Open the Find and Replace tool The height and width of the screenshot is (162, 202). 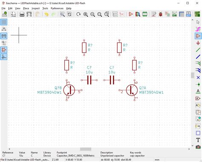69,14
